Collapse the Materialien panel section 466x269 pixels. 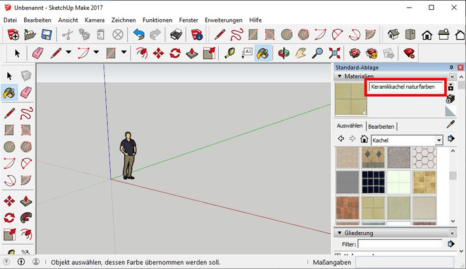(339, 76)
